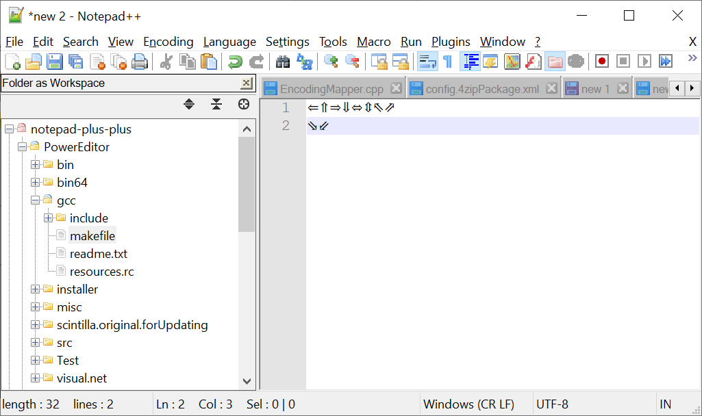Click the collapse all folders icon

pyautogui.click(x=216, y=104)
